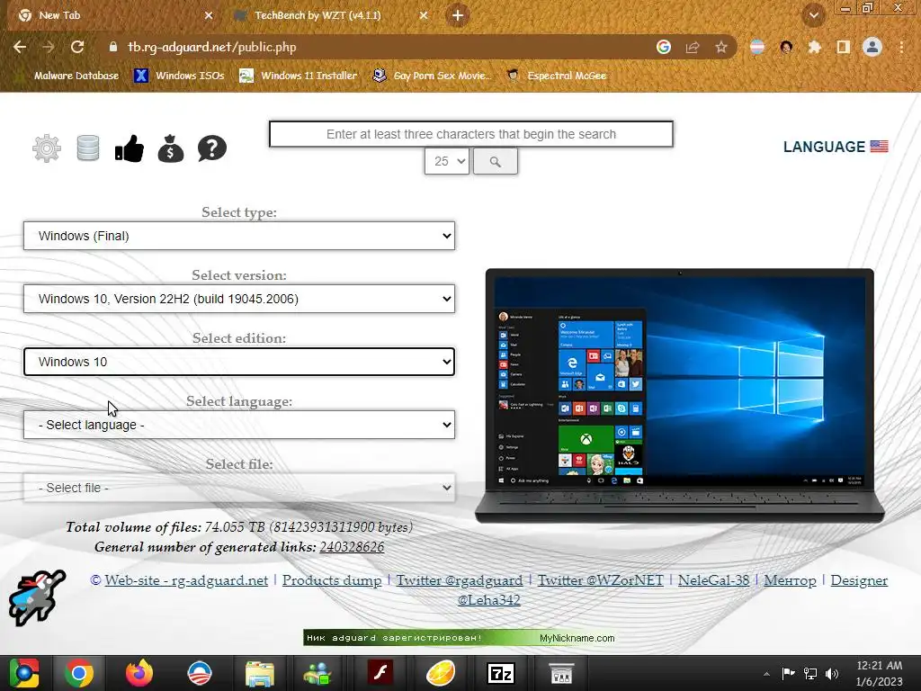921x691 pixels.
Task: Bookmark page with star icon
Action: (721, 47)
